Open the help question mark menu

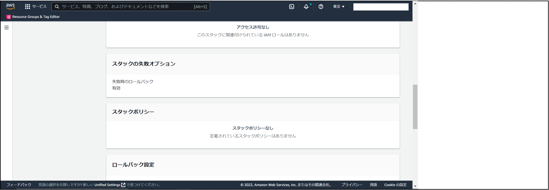click(x=321, y=6)
